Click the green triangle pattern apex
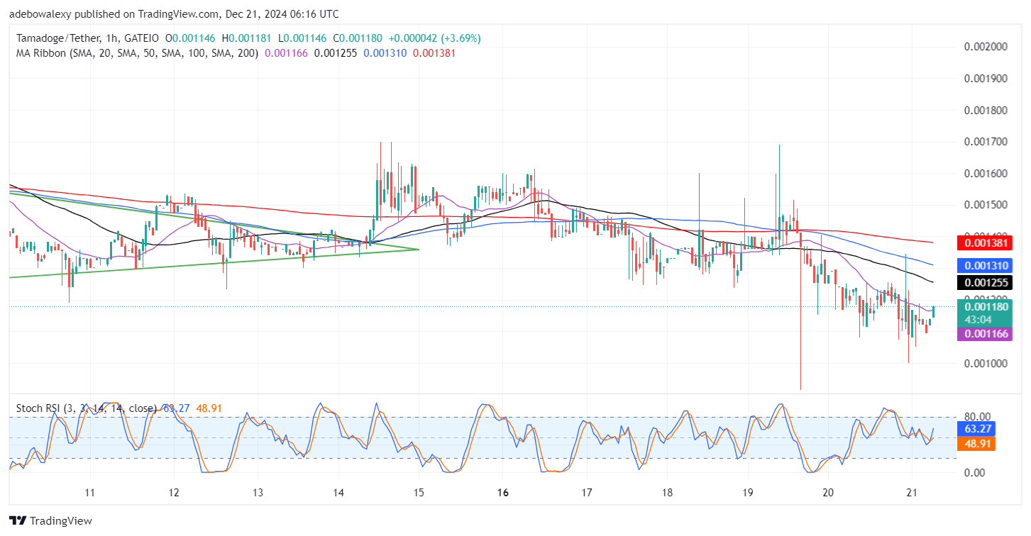The width and height of the screenshot is (1031, 536). point(418,249)
